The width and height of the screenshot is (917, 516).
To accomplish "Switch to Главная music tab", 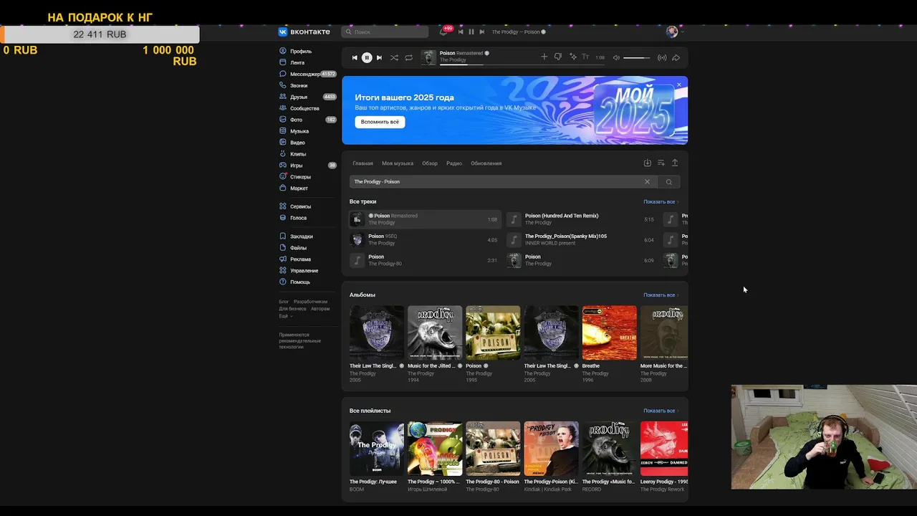I will coord(363,163).
